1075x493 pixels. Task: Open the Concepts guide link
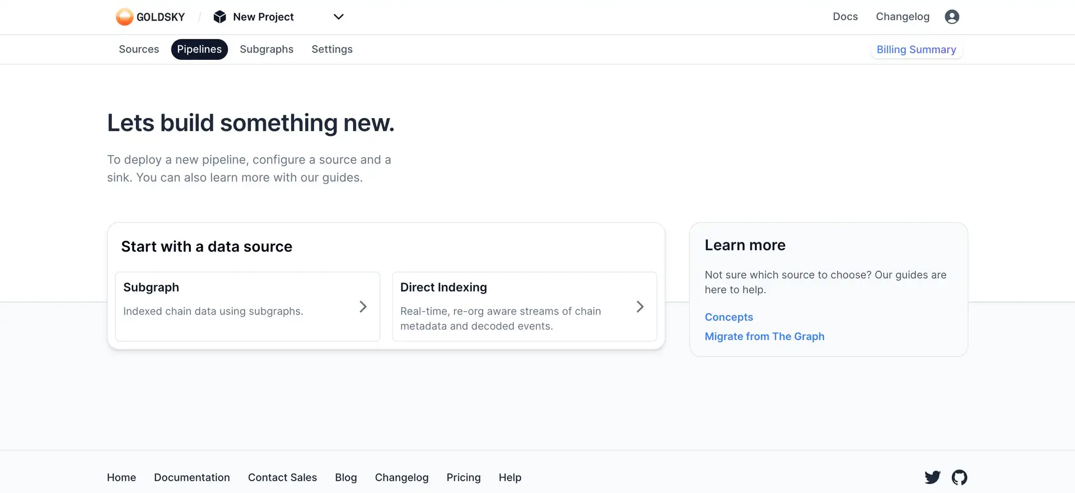point(728,317)
